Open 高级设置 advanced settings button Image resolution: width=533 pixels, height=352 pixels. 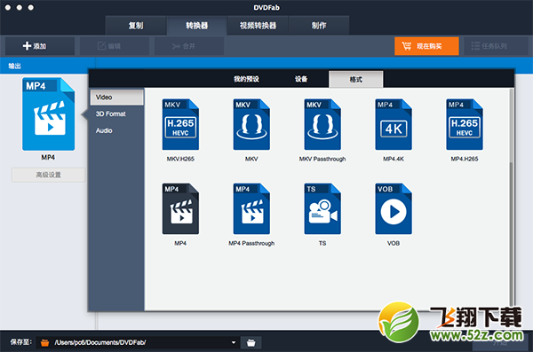pos(48,175)
